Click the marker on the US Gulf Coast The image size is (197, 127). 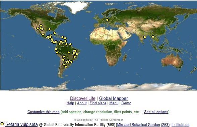(x=49, y=29)
